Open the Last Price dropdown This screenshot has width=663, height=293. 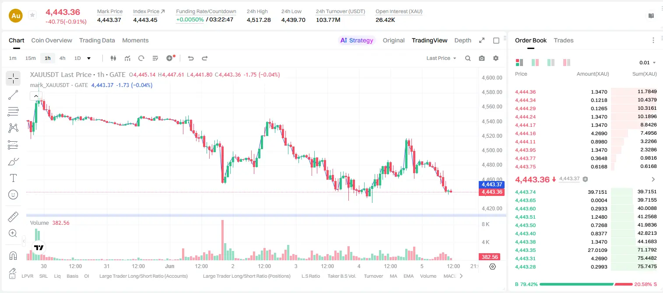point(441,58)
